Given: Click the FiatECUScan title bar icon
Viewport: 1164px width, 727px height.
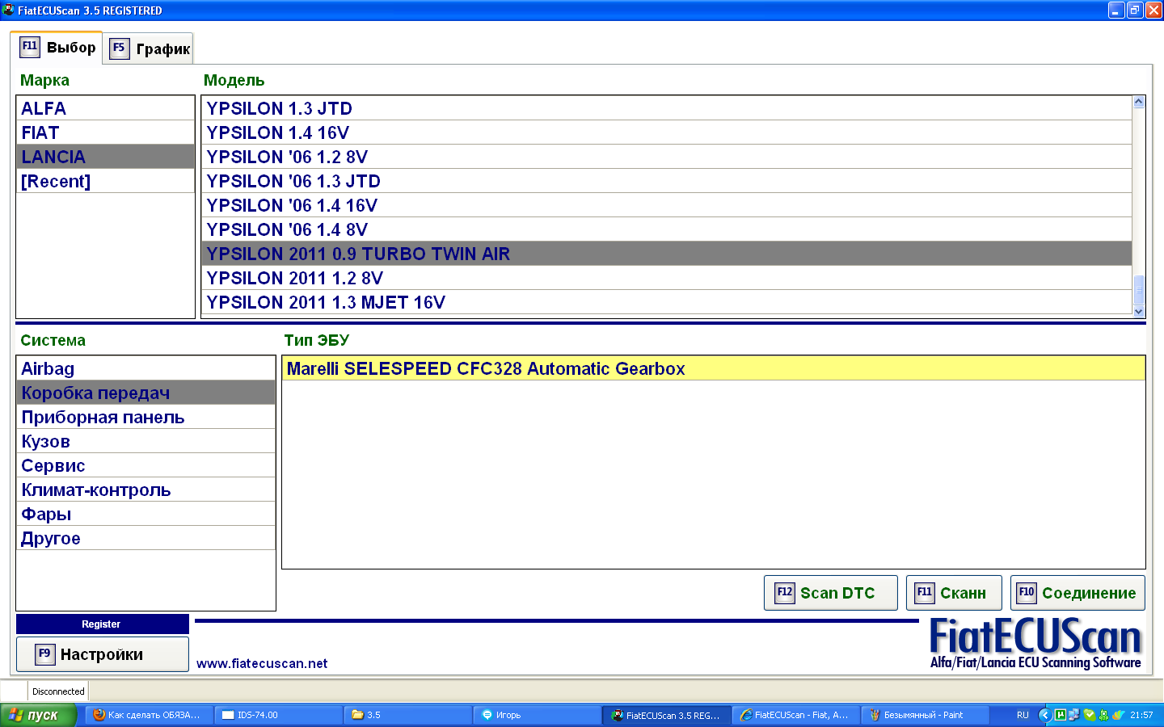Looking at the screenshot, I should [x=8, y=11].
